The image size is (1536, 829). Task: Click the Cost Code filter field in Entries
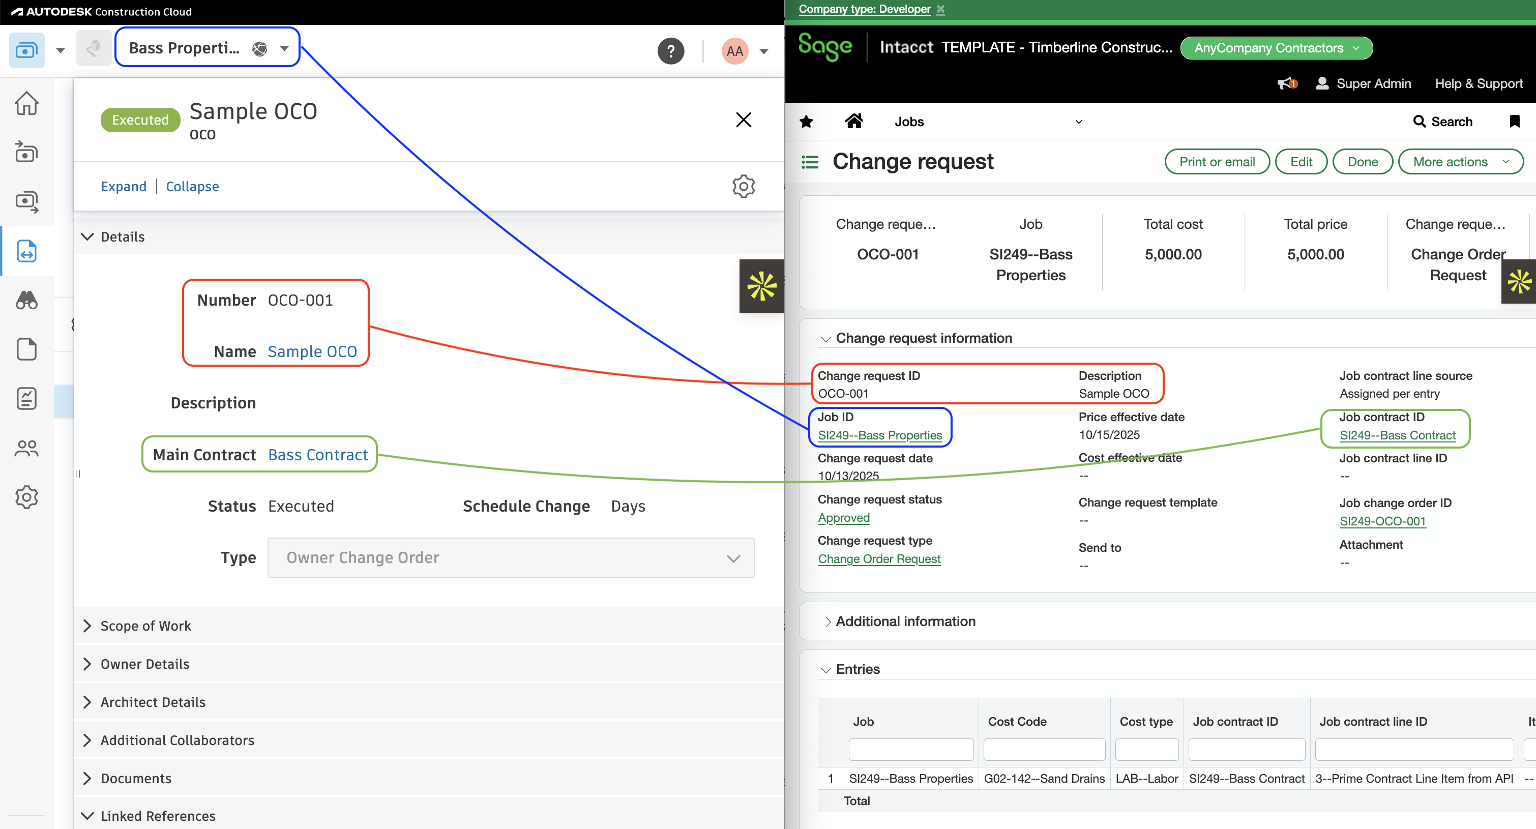tap(1044, 749)
